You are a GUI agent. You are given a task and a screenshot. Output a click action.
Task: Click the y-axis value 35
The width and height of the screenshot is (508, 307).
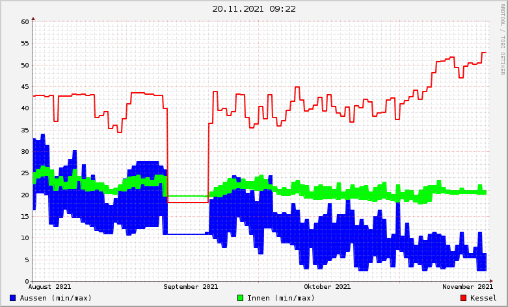point(25,130)
